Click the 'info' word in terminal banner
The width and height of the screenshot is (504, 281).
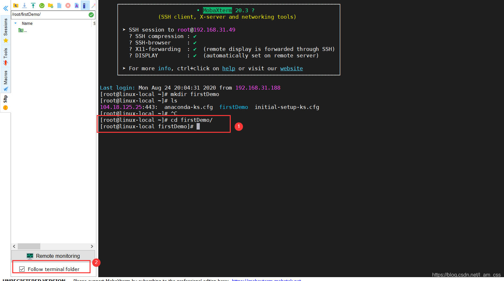coord(164,68)
